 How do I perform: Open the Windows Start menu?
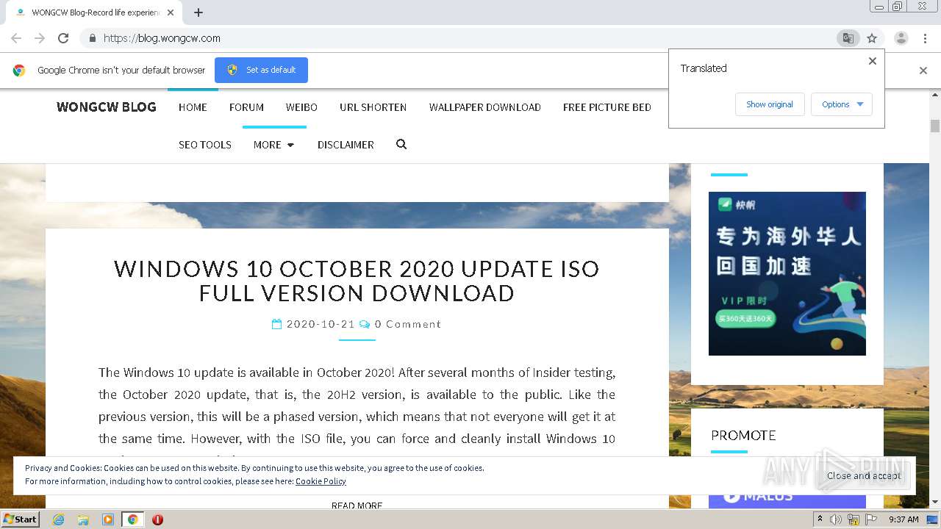coord(21,519)
